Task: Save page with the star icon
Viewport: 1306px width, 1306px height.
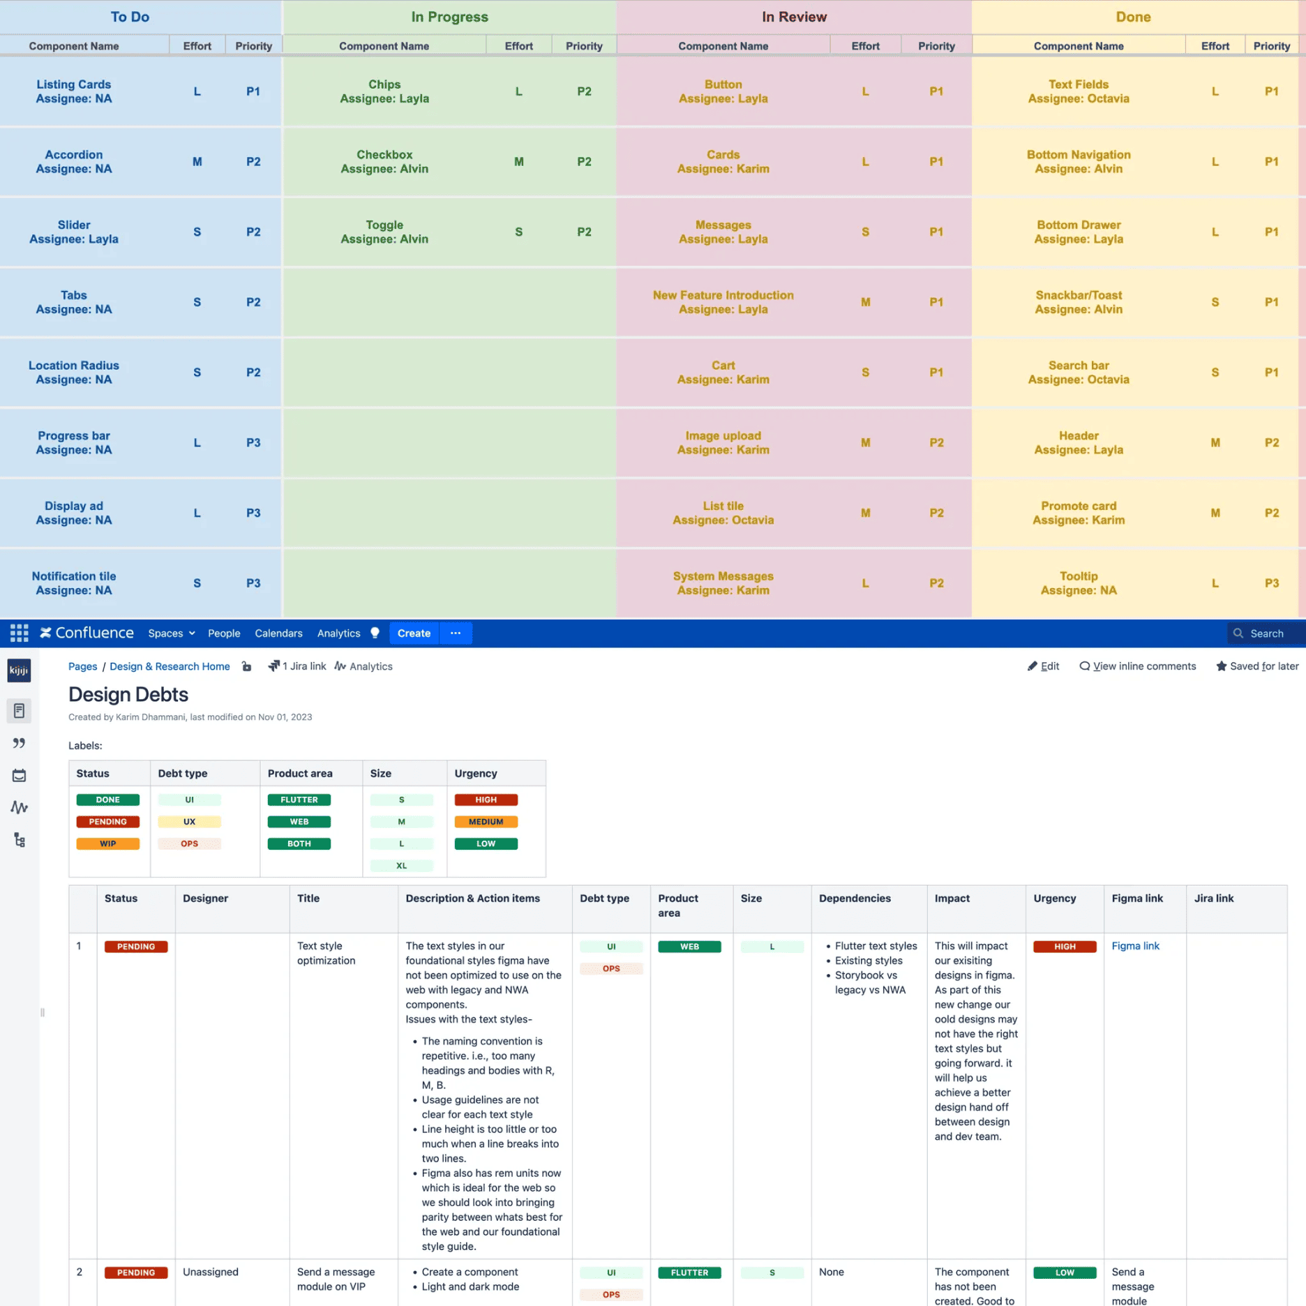Action: 1221,666
